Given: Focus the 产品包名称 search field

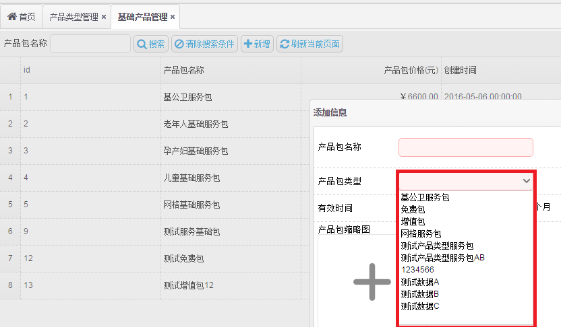Looking at the screenshot, I should (90, 44).
